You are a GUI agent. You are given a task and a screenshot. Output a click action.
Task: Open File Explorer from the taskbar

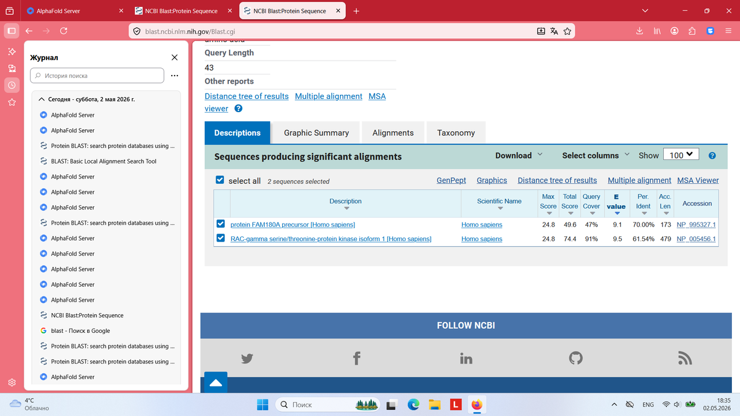click(x=434, y=404)
